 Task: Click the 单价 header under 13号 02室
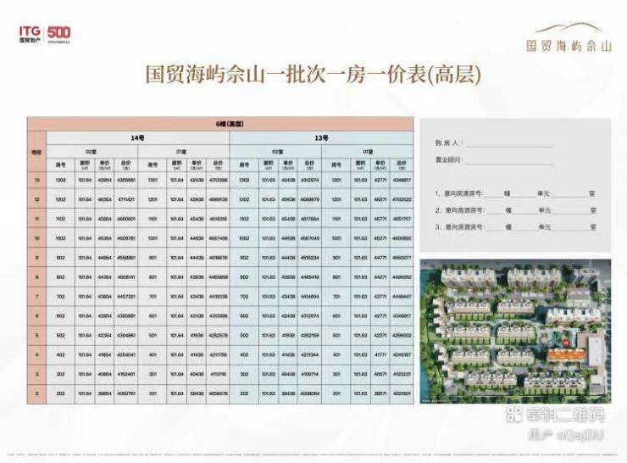click(x=288, y=165)
